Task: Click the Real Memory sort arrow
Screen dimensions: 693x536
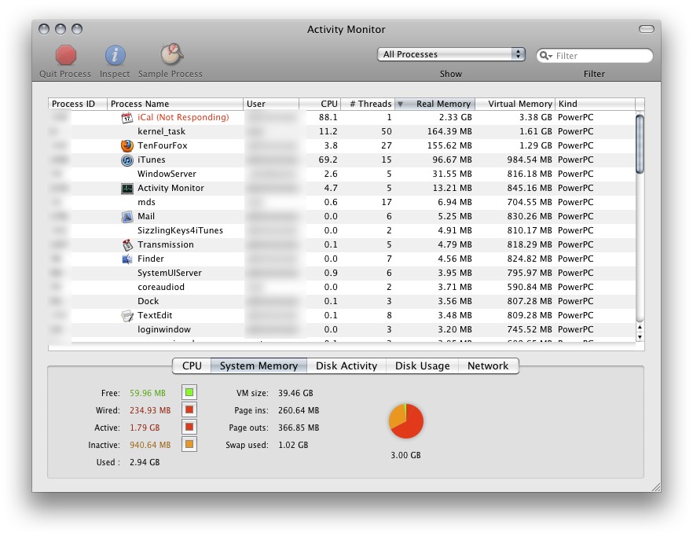Action: tap(400, 105)
